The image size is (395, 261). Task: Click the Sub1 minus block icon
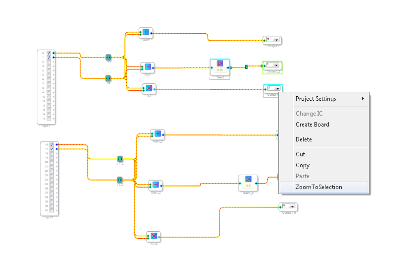click(x=148, y=66)
